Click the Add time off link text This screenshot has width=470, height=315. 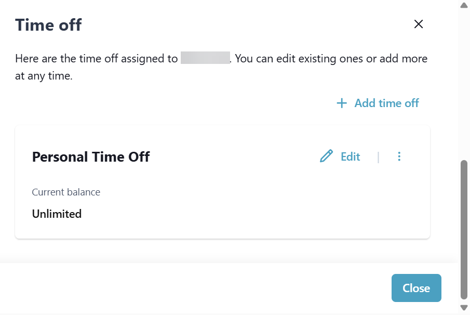(386, 103)
